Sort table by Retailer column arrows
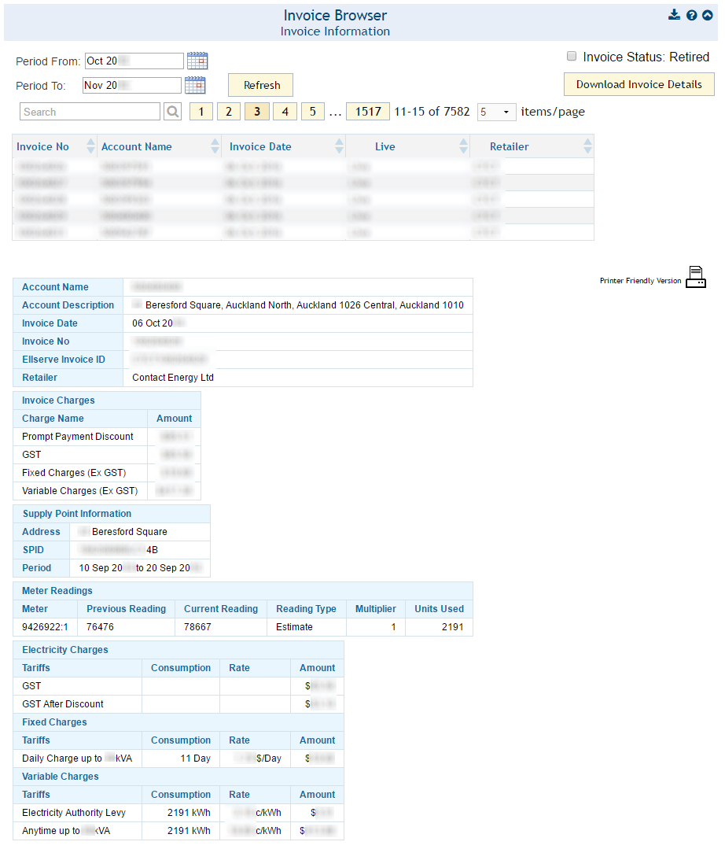This screenshot has width=725, height=849. pyautogui.click(x=587, y=146)
